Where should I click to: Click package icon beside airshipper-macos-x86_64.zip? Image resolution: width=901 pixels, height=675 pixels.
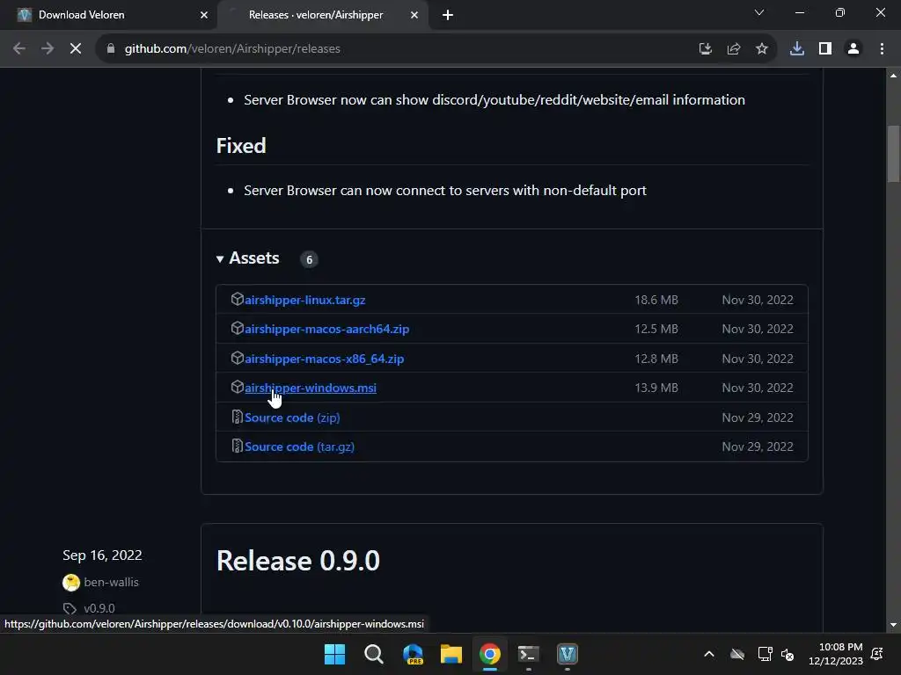[x=237, y=359]
